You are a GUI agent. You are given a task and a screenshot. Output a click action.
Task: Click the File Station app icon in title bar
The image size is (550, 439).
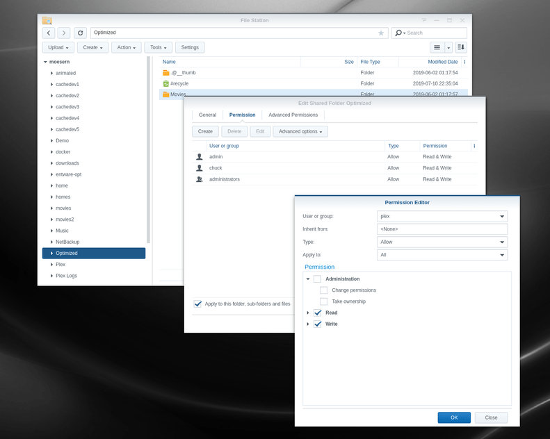(x=47, y=20)
